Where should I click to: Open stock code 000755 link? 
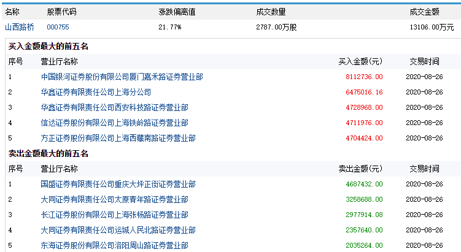(58, 28)
